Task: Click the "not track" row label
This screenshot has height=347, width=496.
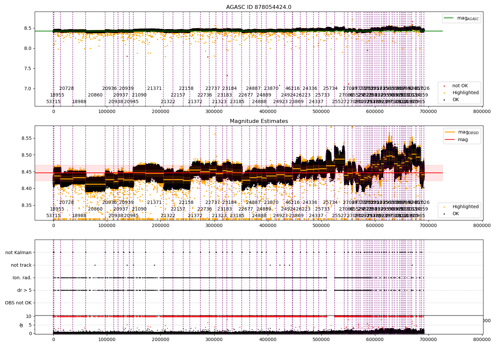Action: tap(21, 265)
